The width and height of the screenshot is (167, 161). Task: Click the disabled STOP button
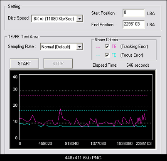pos(58,63)
